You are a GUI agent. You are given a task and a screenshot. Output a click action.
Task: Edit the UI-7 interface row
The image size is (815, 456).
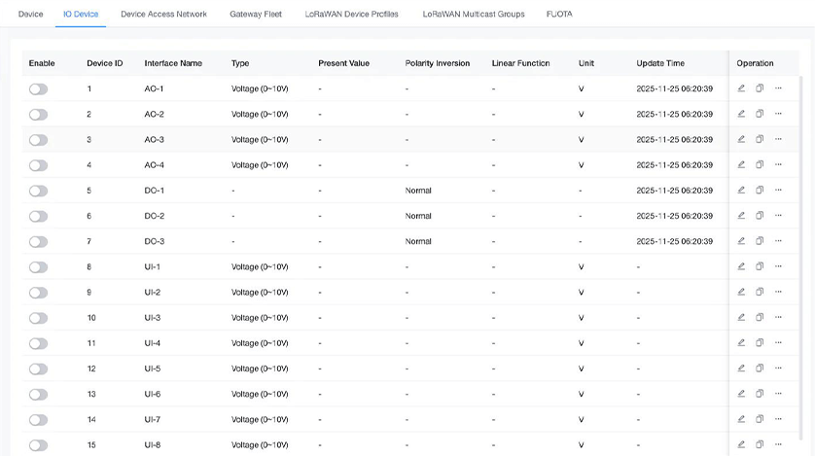click(741, 419)
